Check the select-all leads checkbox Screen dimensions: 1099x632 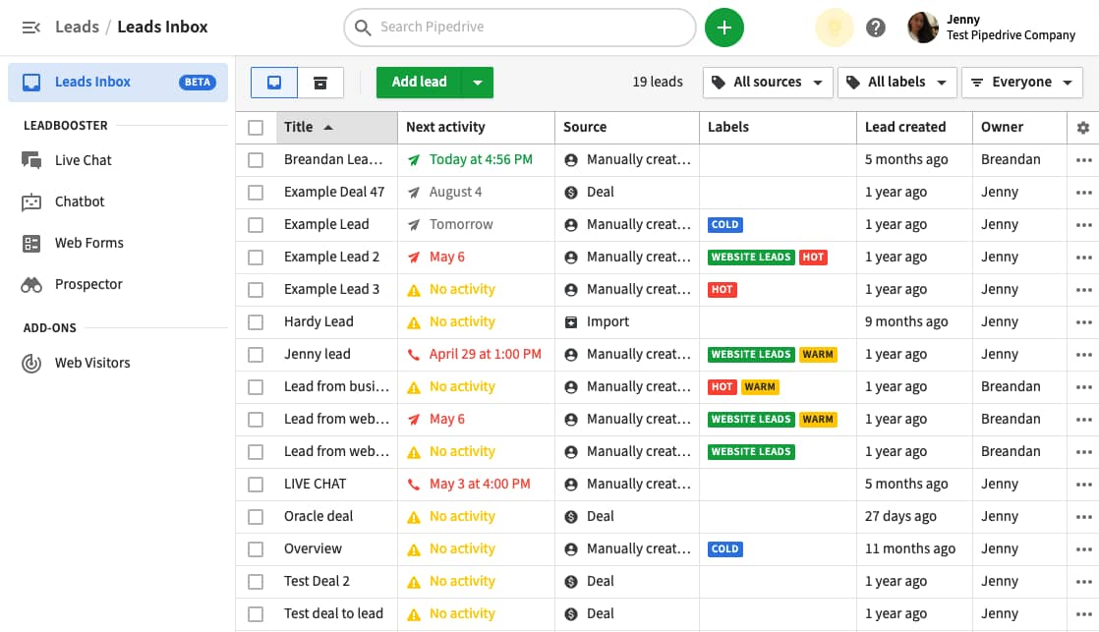pyautogui.click(x=256, y=128)
